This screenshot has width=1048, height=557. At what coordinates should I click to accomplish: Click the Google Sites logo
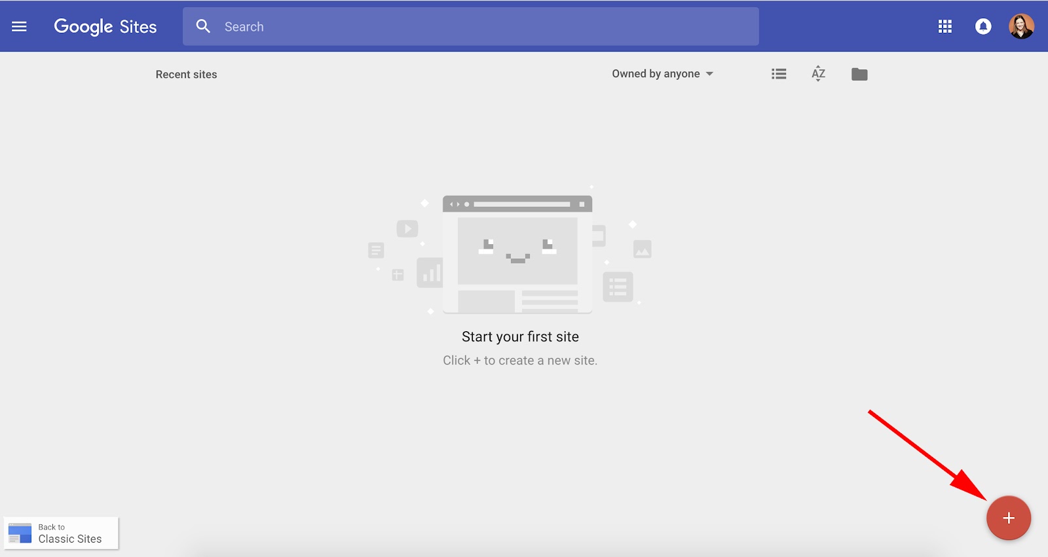(x=105, y=27)
